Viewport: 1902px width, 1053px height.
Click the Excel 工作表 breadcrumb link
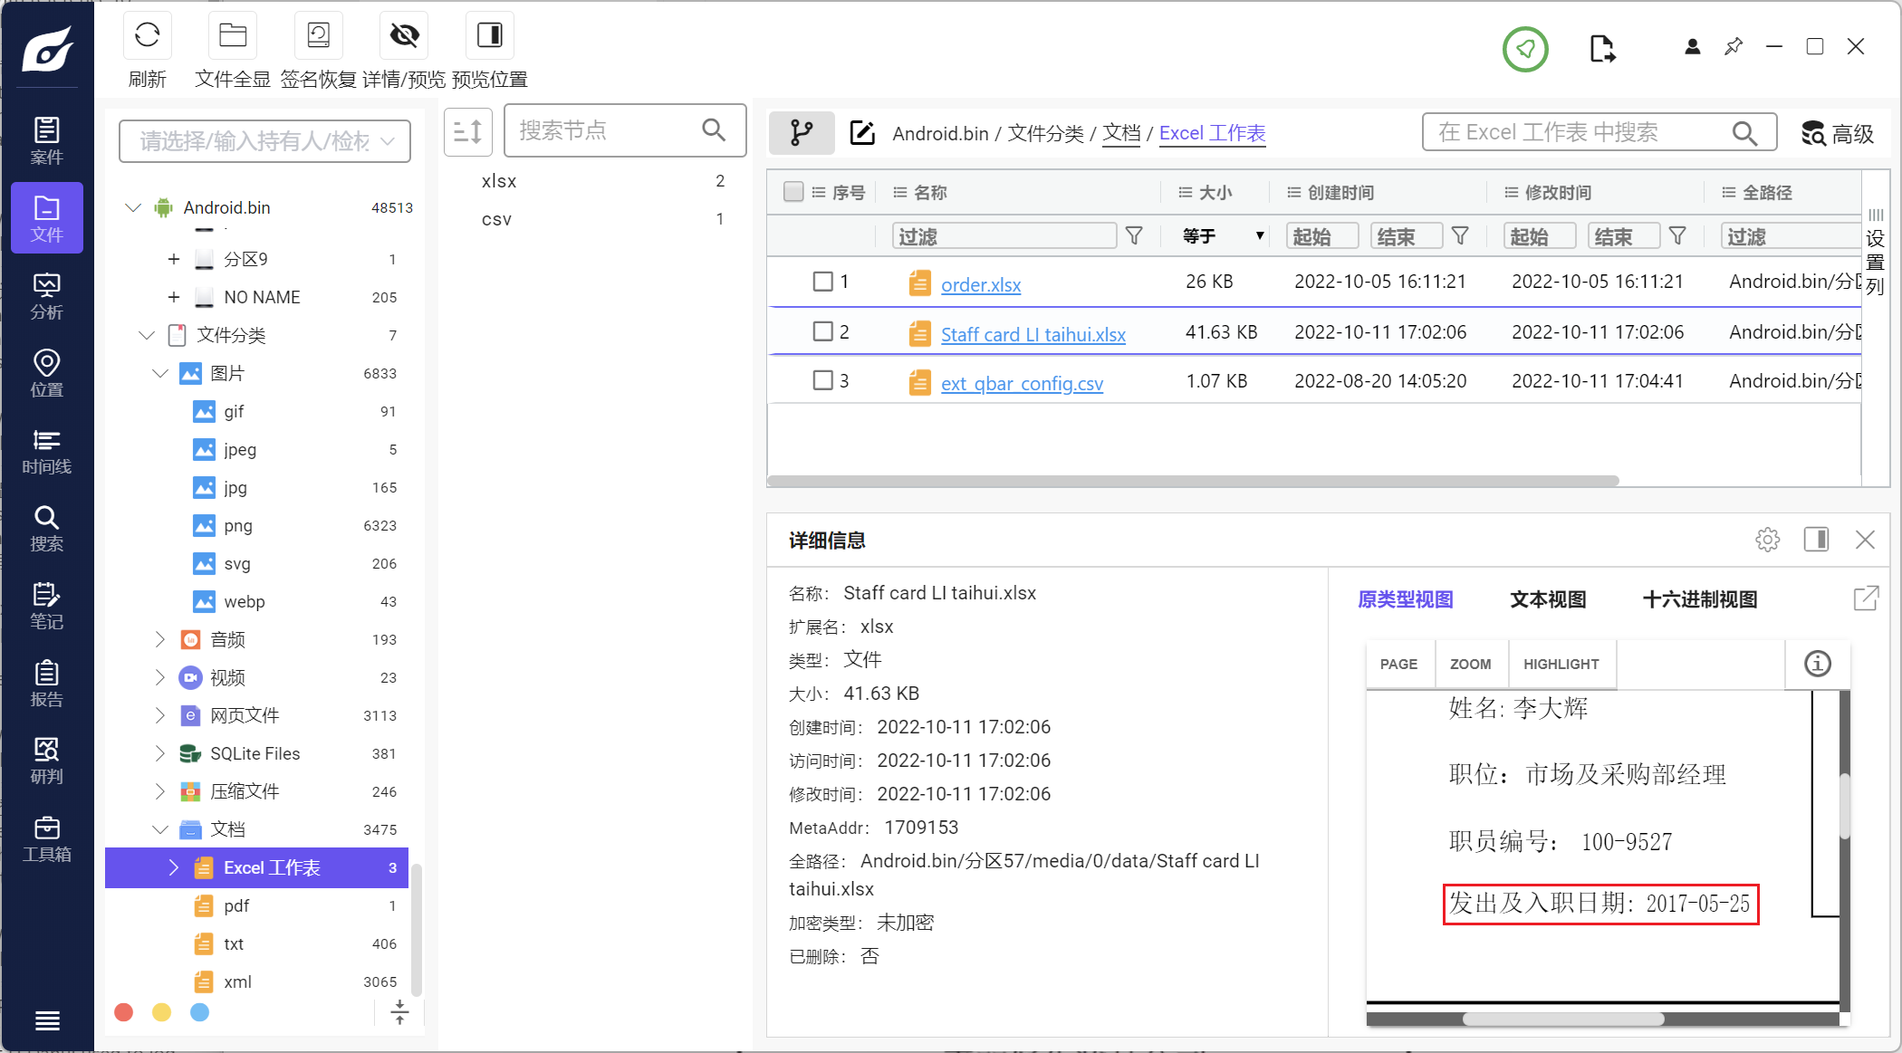point(1213,133)
